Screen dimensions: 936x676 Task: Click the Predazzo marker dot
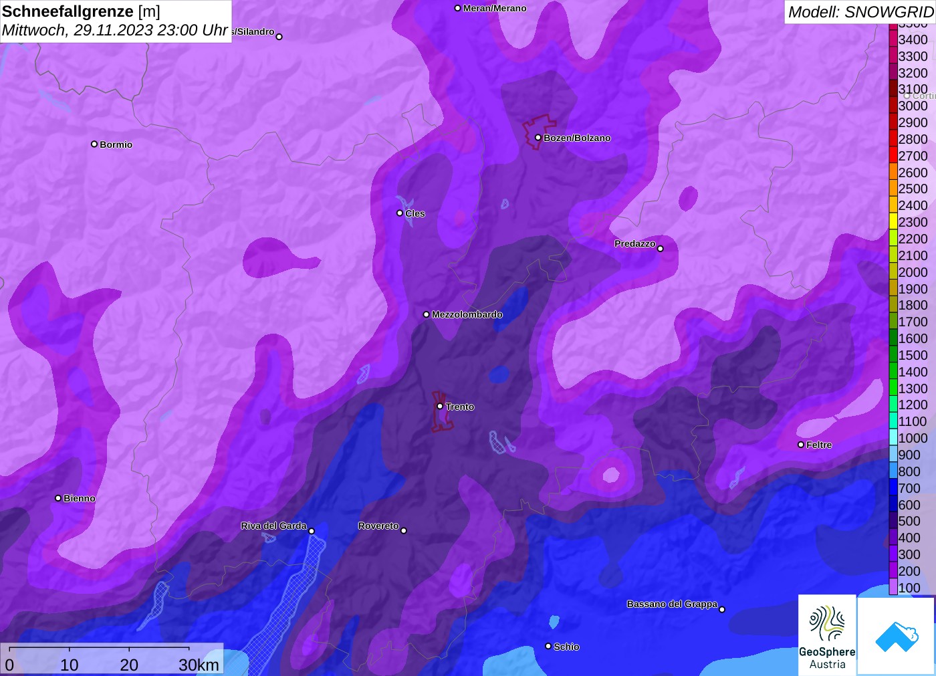click(661, 249)
